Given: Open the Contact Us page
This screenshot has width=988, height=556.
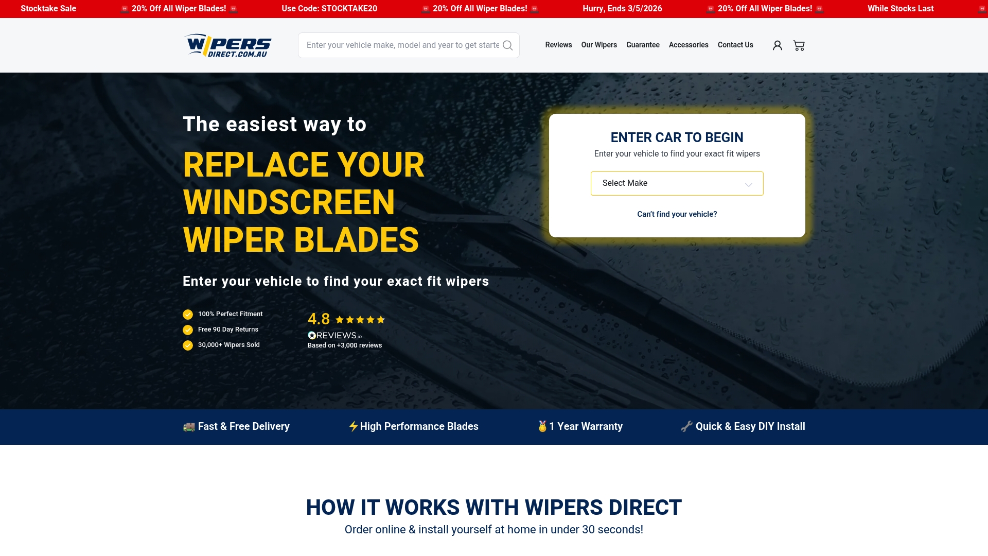Looking at the screenshot, I should tap(735, 45).
